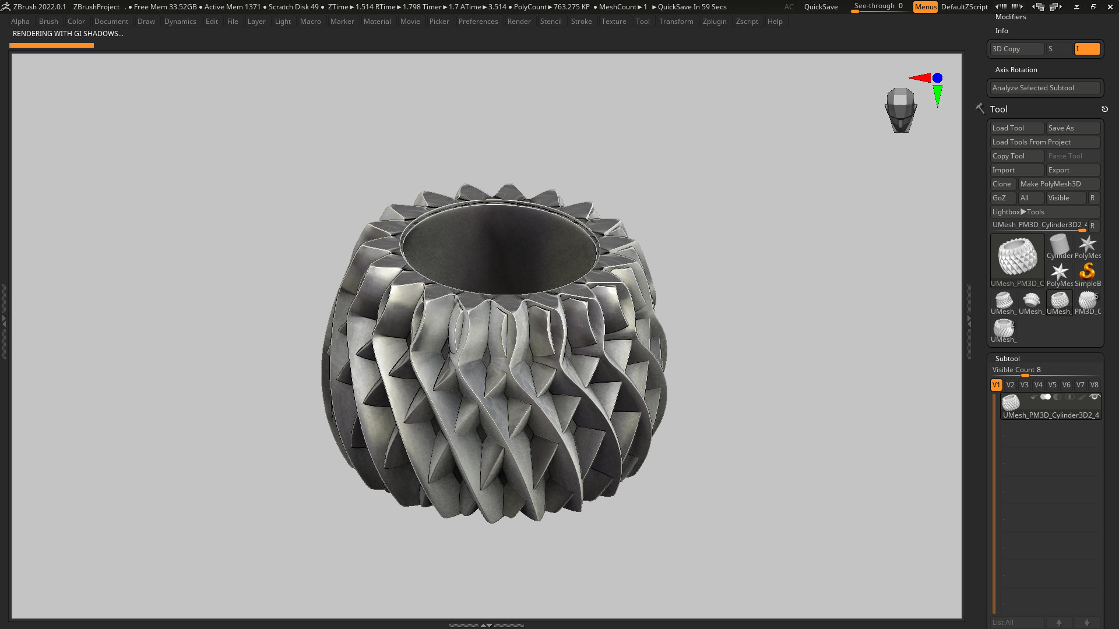Expand the Subtool section header
1119x629 pixels.
pos(1008,359)
